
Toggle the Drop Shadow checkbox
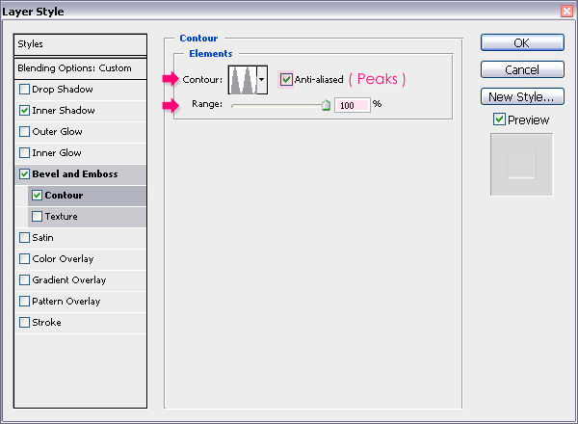tap(24, 90)
